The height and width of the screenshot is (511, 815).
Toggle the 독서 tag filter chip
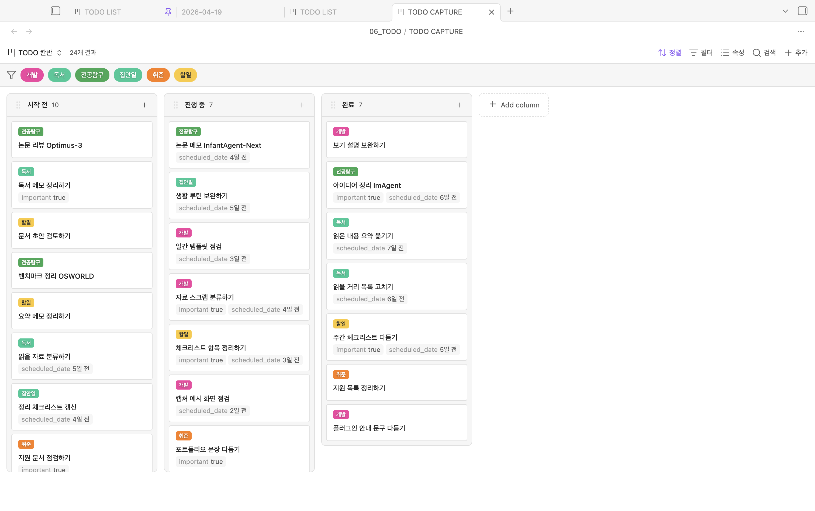pos(59,75)
